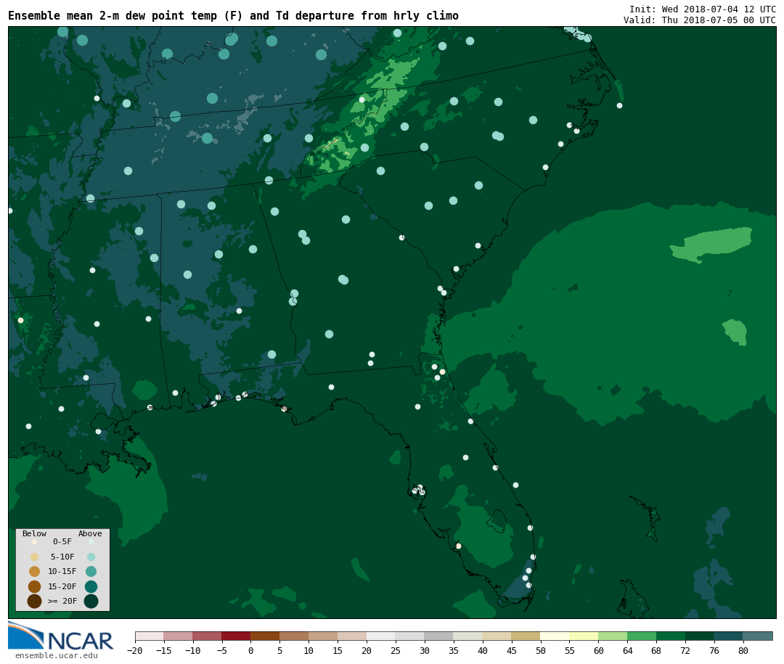Click the map title about dew point temp
784x664 pixels.
(x=233, y=15)
